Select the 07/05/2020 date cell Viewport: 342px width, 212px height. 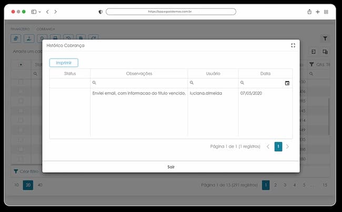coord(265,93)
